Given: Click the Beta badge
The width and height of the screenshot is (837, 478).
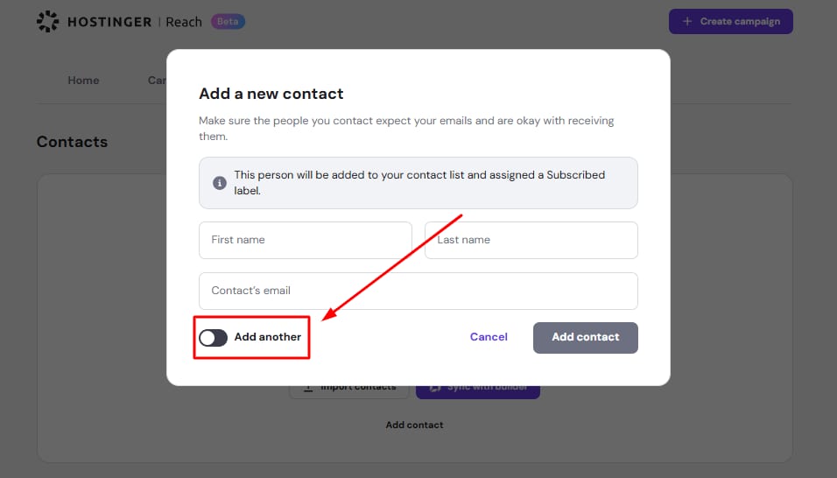Looking at the screenshot, I should 228,21.
